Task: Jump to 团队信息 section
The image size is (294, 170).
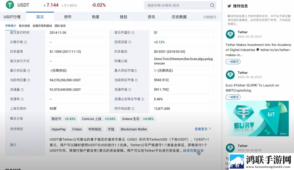Action: click(x=60, y=26)
